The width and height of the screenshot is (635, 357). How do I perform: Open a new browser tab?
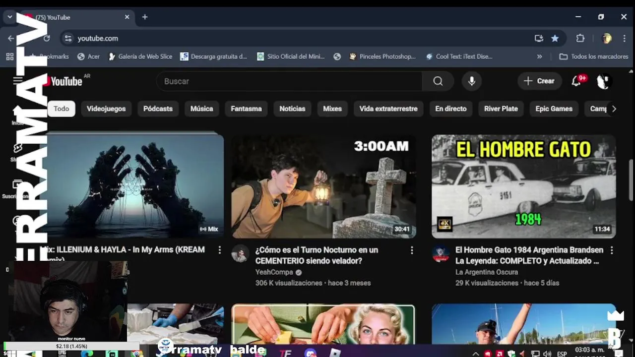[x=145, y=17]
